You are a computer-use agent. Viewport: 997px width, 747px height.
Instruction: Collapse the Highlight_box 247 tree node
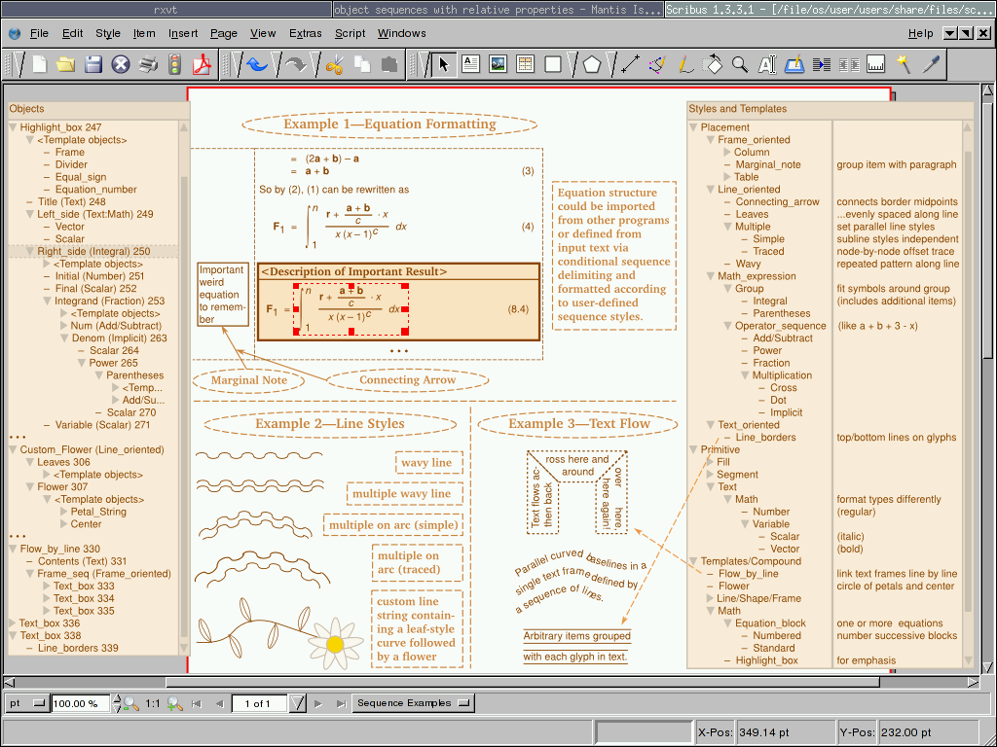coord(13,127)
